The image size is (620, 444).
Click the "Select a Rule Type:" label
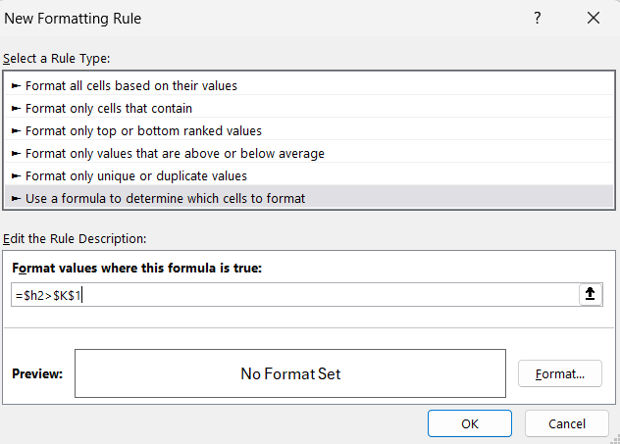pyautogui.click(x=57, y=59)
